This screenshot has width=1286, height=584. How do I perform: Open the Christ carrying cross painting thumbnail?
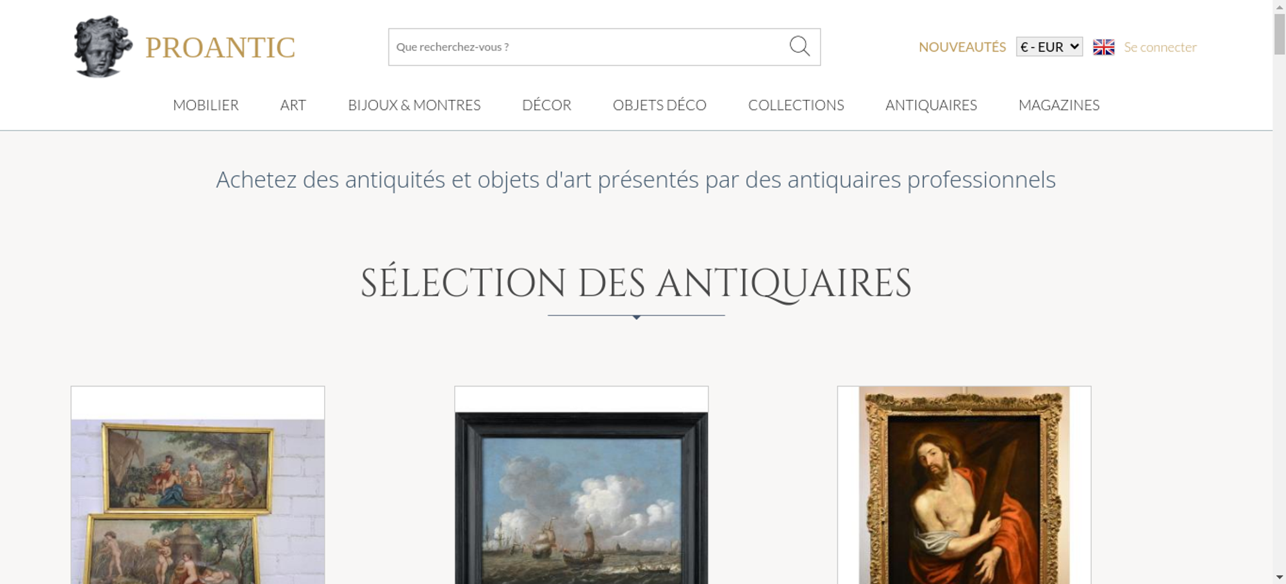pyautogui.click(x=964, y=485)
